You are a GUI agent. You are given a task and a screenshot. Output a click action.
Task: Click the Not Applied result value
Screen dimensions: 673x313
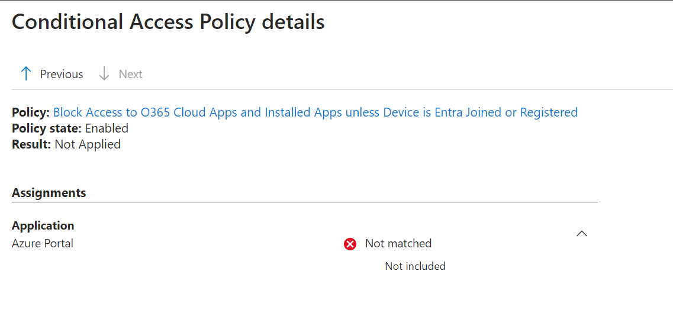pyautogui.click(x=88, y=144)
